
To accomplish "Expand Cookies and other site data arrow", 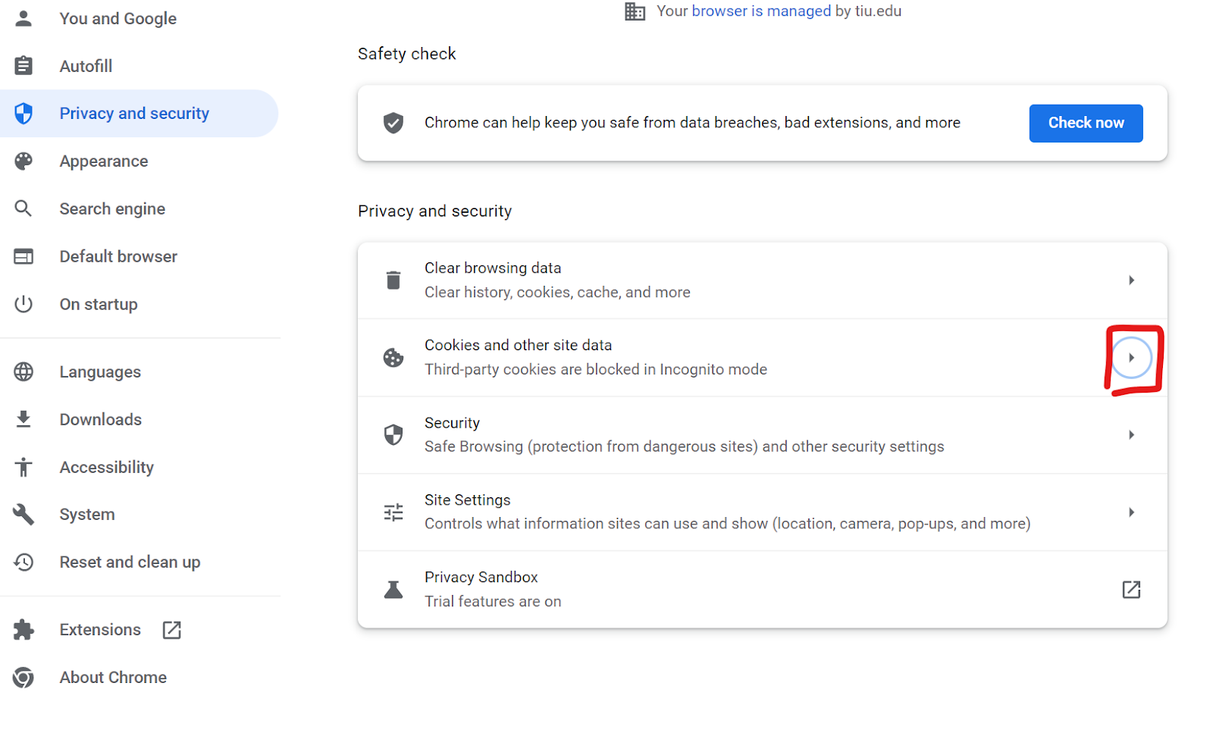I will coord(1130,358).
